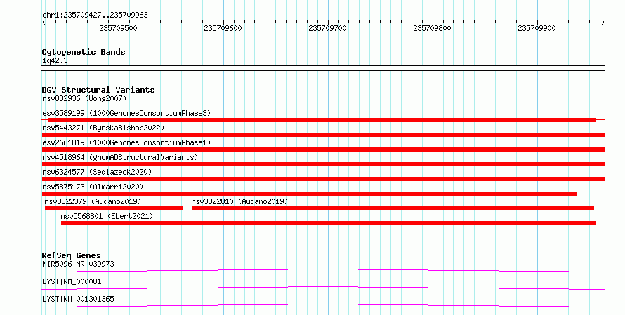The width and height of the screenshot is (625, 315).
Task: Click ruler position 235709800
Action: [x=432, y=28]
